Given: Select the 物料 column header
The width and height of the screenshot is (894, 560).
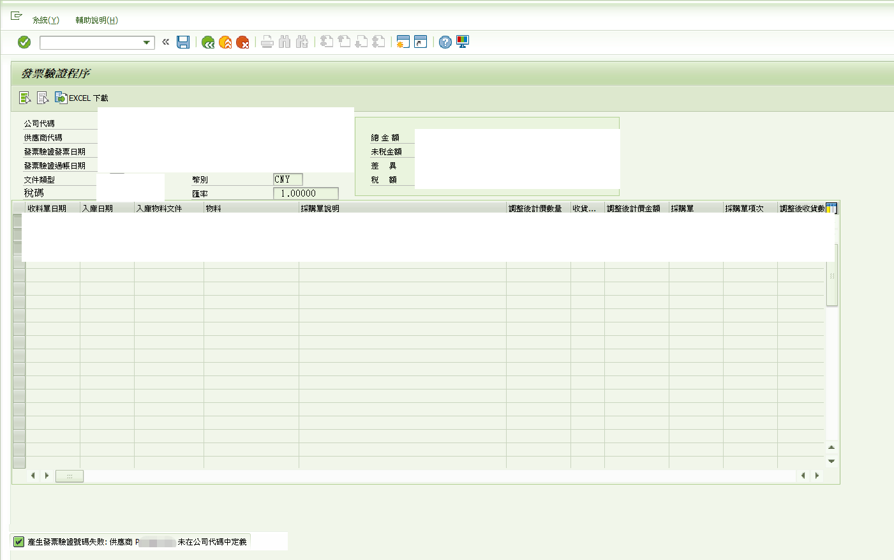Looking at the screenshot, I should coord(251,208).
